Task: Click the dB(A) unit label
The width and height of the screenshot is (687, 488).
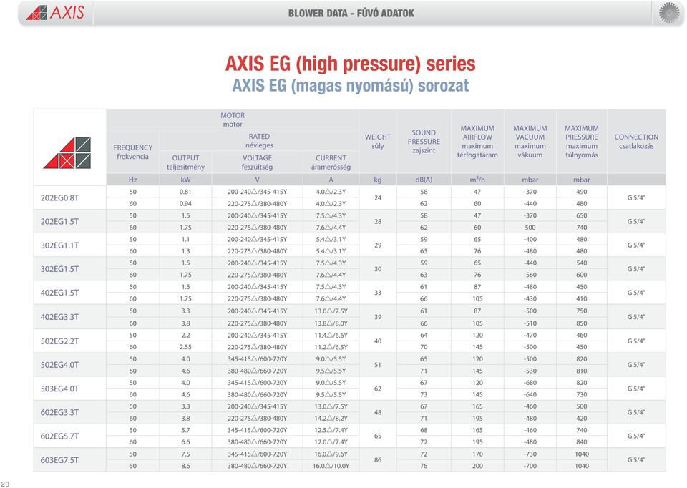Action: coord(424,180)
